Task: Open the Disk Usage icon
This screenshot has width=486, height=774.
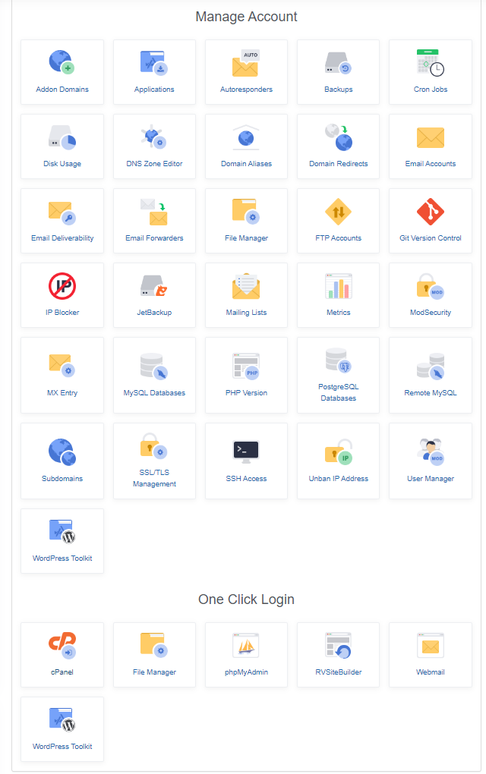Action: (62, 137)
